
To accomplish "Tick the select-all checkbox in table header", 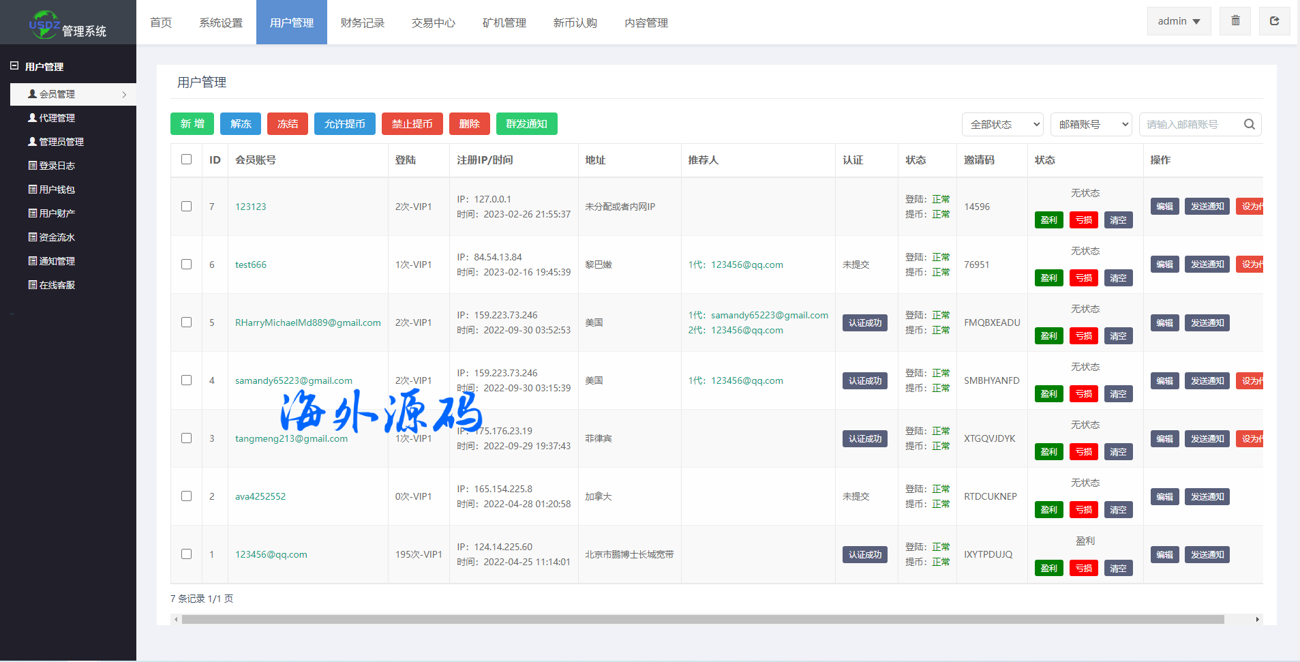I will pyautogui.click(x=186, y=160).
